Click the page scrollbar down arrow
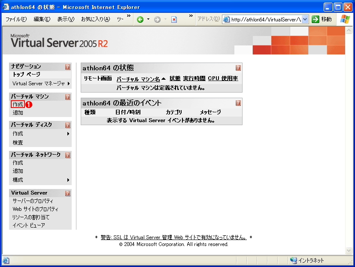Viewport: 355px width, 267px height. (349, 250)
